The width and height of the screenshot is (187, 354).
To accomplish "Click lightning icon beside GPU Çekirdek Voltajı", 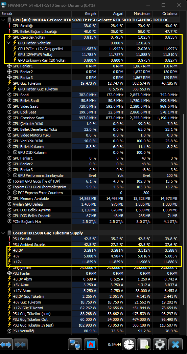I will pos(9,37).
